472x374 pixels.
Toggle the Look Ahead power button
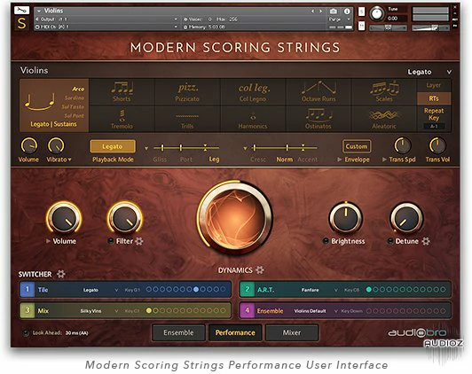point(27,333)
